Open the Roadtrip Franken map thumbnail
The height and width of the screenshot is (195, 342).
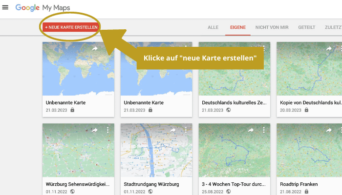309,150
